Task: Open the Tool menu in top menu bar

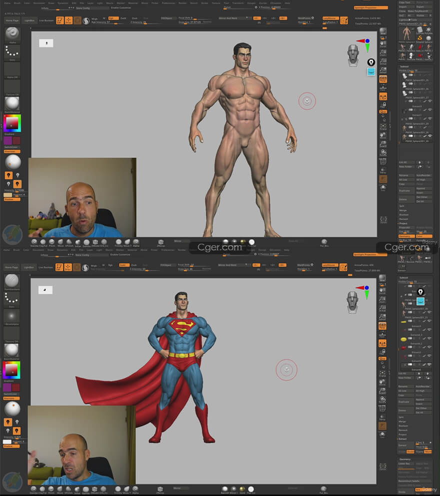Action: 226,3
